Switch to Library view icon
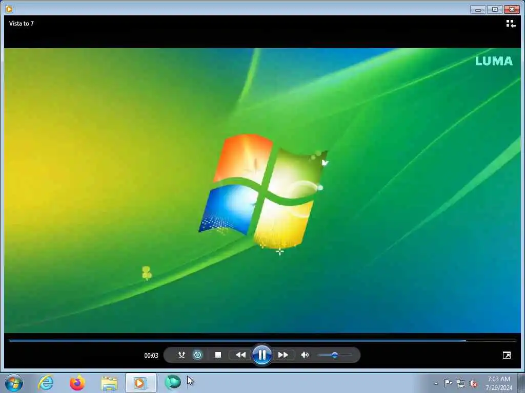The width and height of the screenshot is (525, 393). tap(511, 24)
